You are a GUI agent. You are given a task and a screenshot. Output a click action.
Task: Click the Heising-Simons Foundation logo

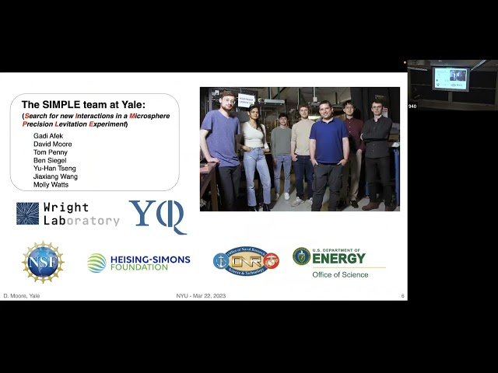pos(139,263)
